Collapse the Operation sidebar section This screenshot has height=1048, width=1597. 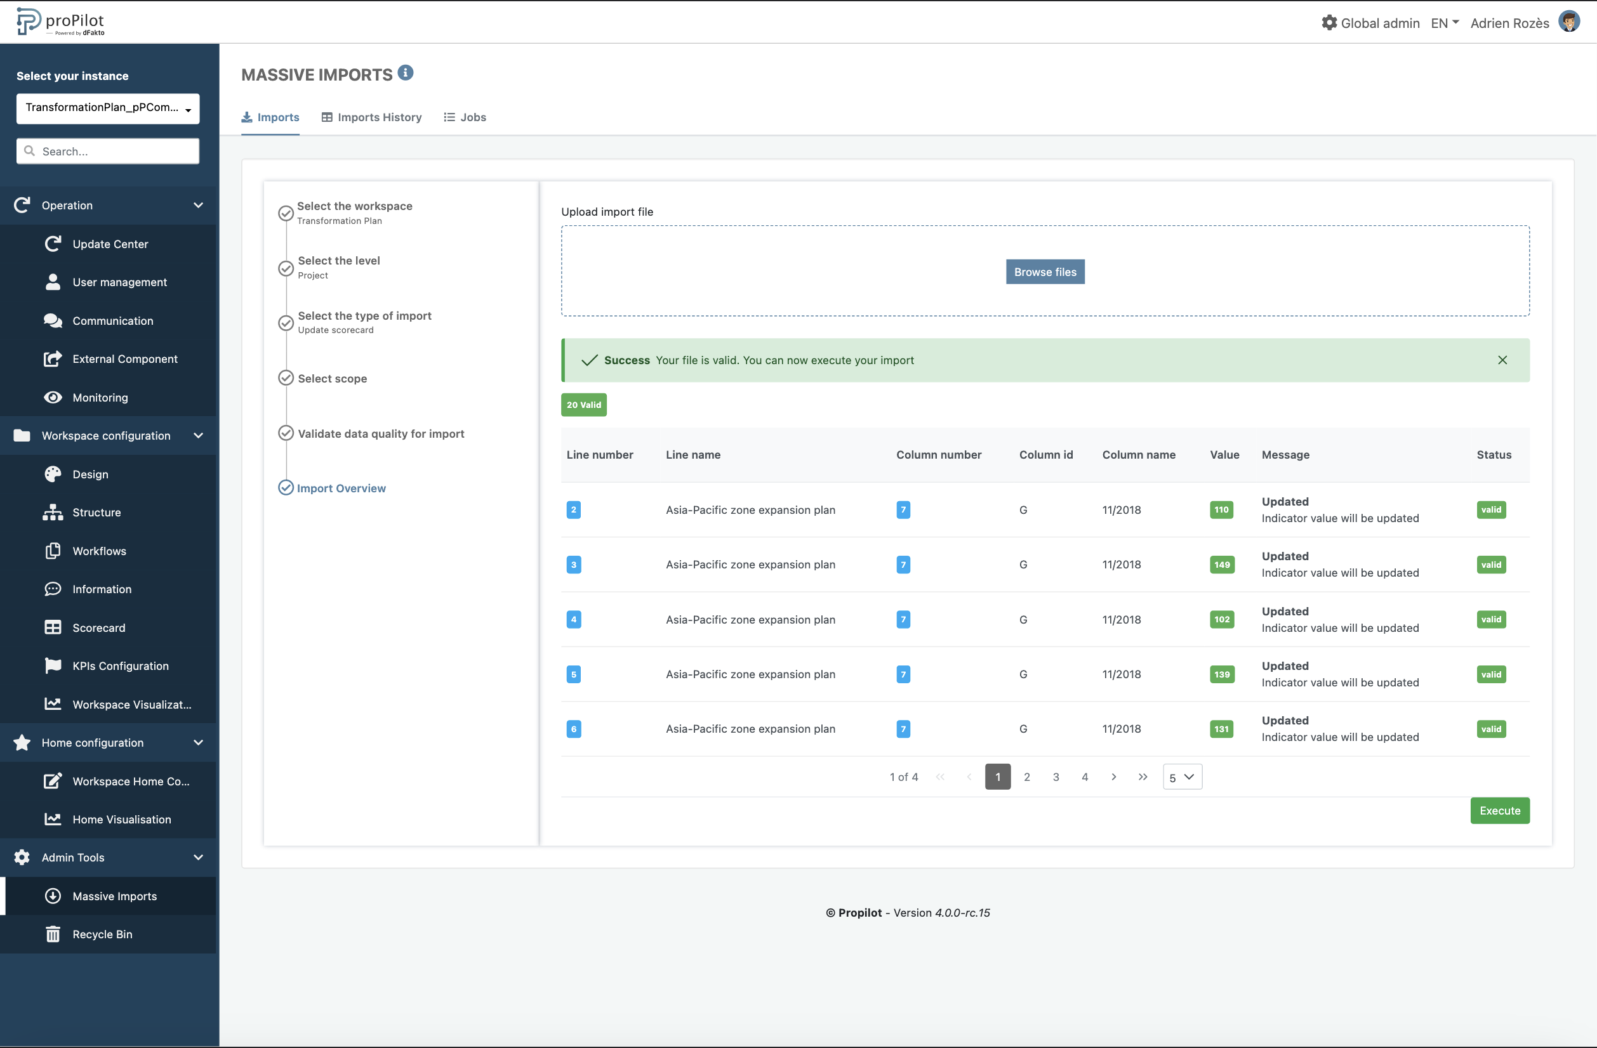click(x=198, y=205)
